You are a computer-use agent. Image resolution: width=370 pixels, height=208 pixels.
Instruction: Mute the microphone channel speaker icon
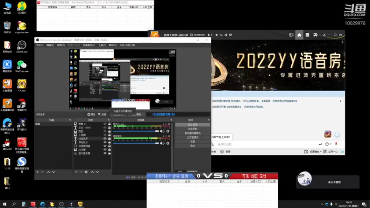pyautogui.click(x=162, y=131)
